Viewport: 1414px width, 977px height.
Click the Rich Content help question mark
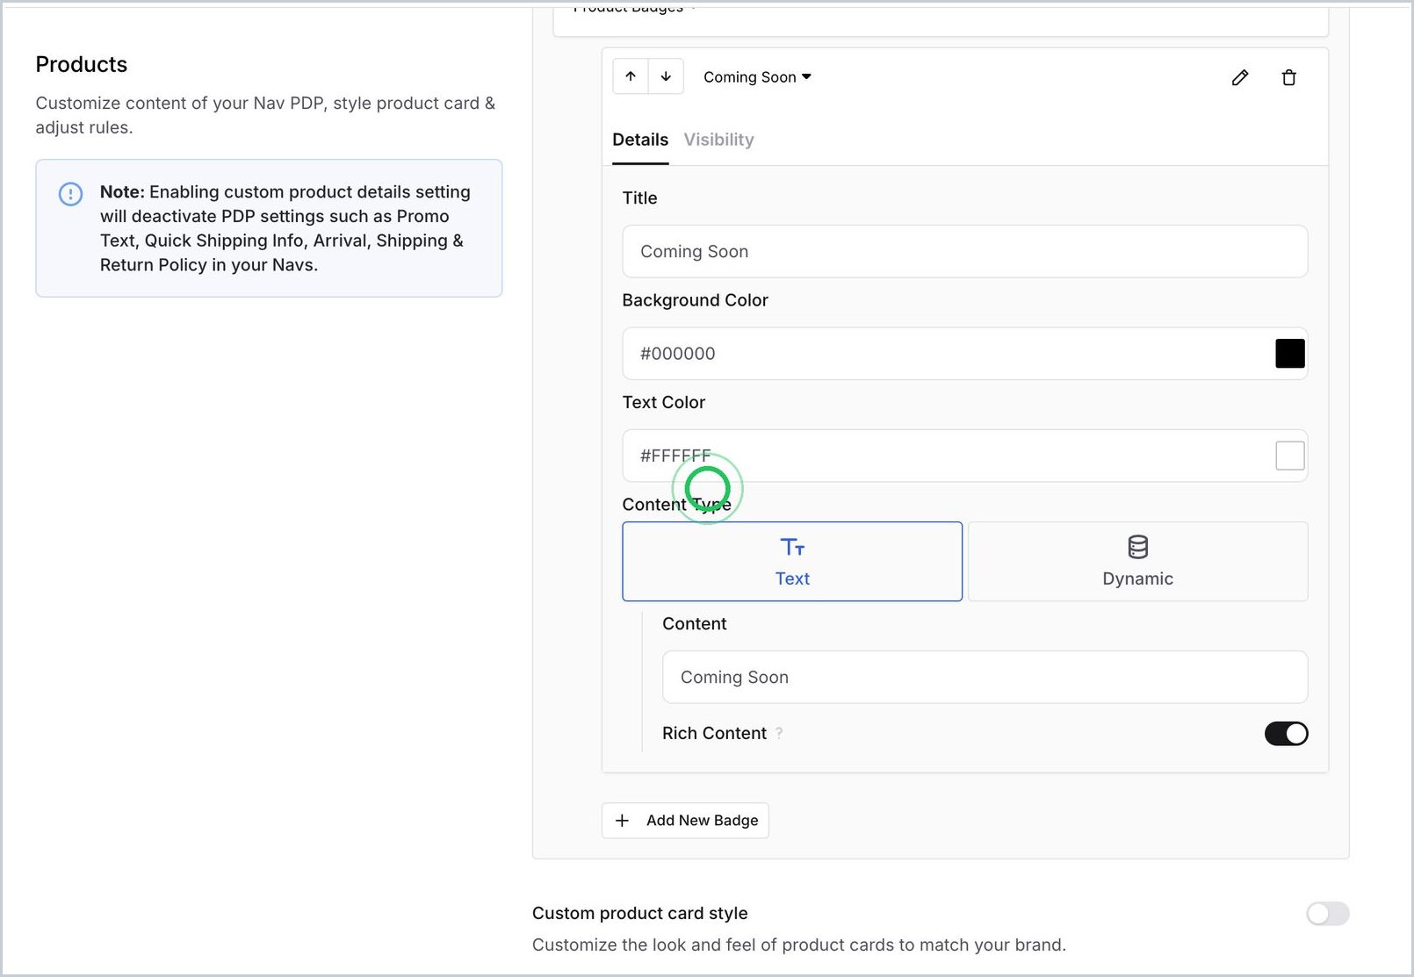coord(779,733)
